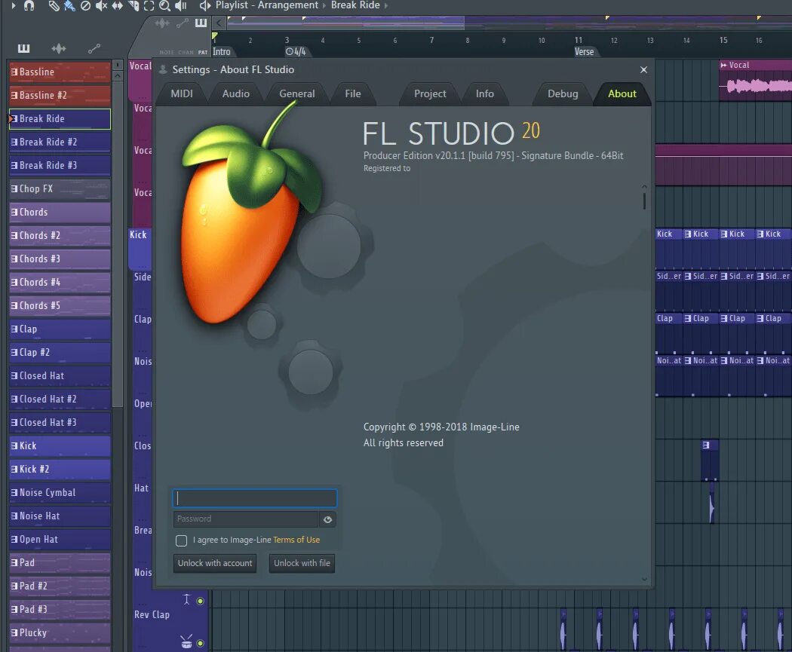
Task: Click the up arrow on the picker scrollbar
Action: (x=118, y=76)
